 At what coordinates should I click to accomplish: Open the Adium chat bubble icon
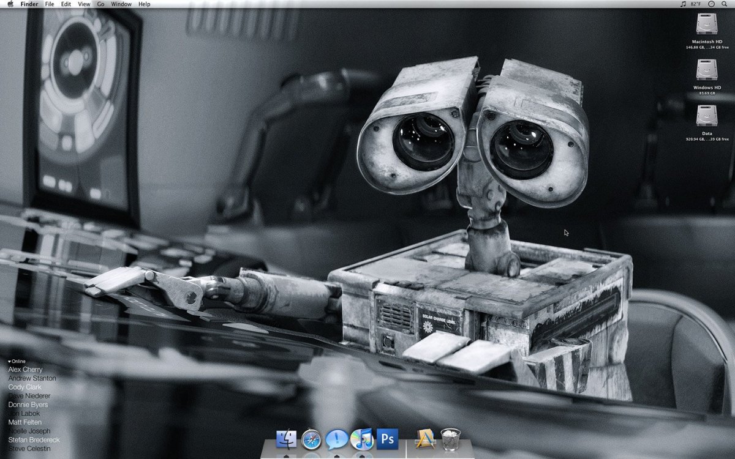(336, 439)
